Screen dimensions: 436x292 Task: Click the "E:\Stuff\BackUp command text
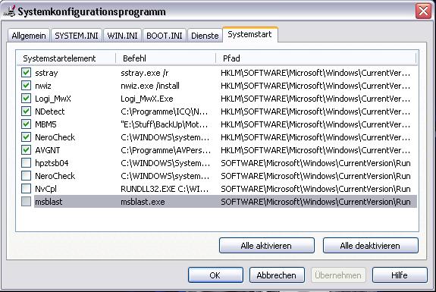pyautogui.click(x=164, y=124)
